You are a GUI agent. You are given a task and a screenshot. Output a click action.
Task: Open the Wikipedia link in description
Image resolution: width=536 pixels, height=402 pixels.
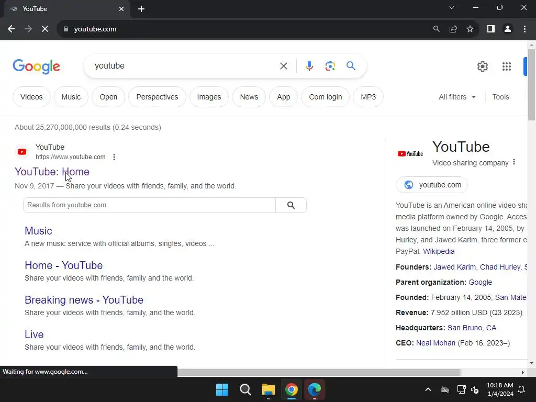[x=439, y=251]
